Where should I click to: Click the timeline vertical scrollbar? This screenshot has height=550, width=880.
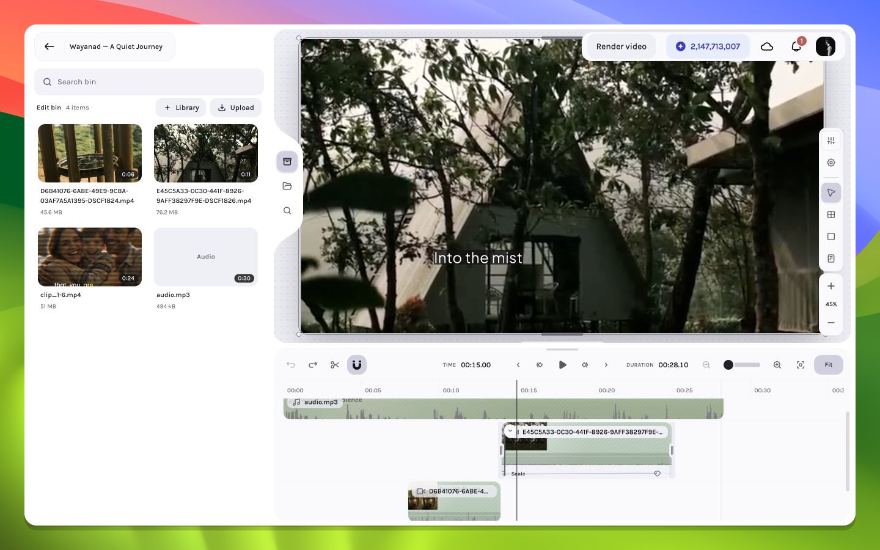click(x=847, y=452)
